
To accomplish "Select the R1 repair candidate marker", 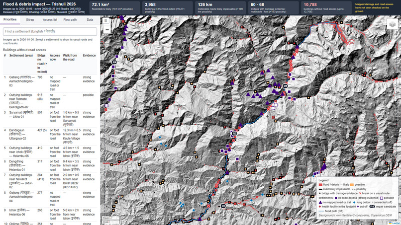I will pos(285,86).
